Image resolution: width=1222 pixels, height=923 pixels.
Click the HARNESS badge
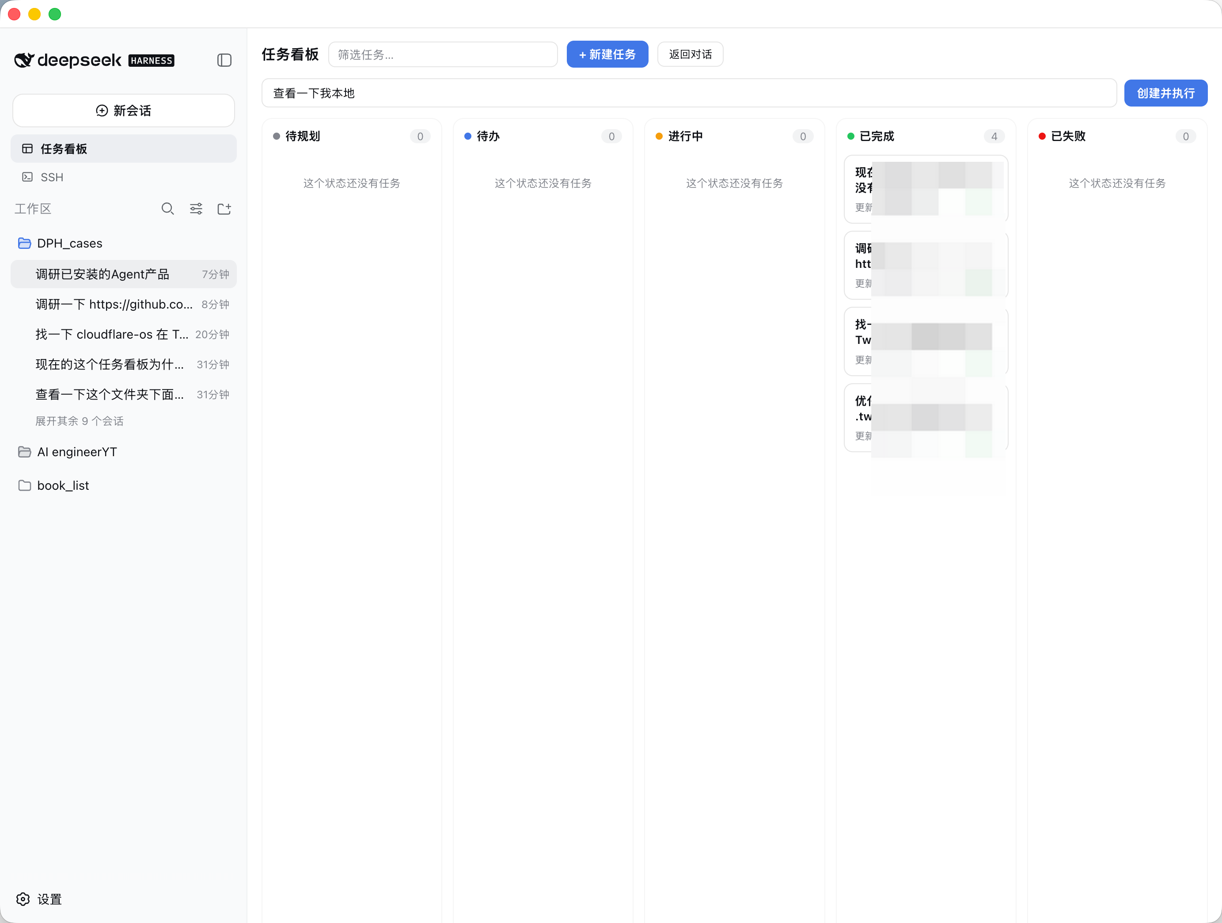point(152,61)
